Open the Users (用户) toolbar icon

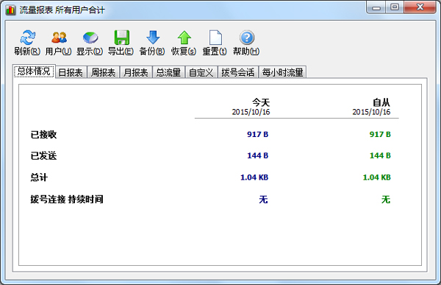[59, 38]
